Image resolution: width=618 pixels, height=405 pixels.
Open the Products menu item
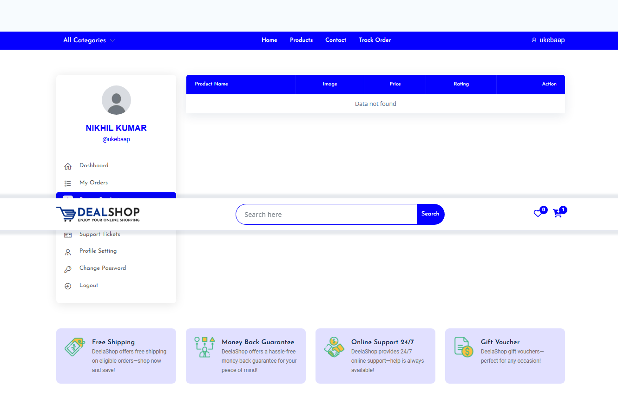tap(301, 40)
